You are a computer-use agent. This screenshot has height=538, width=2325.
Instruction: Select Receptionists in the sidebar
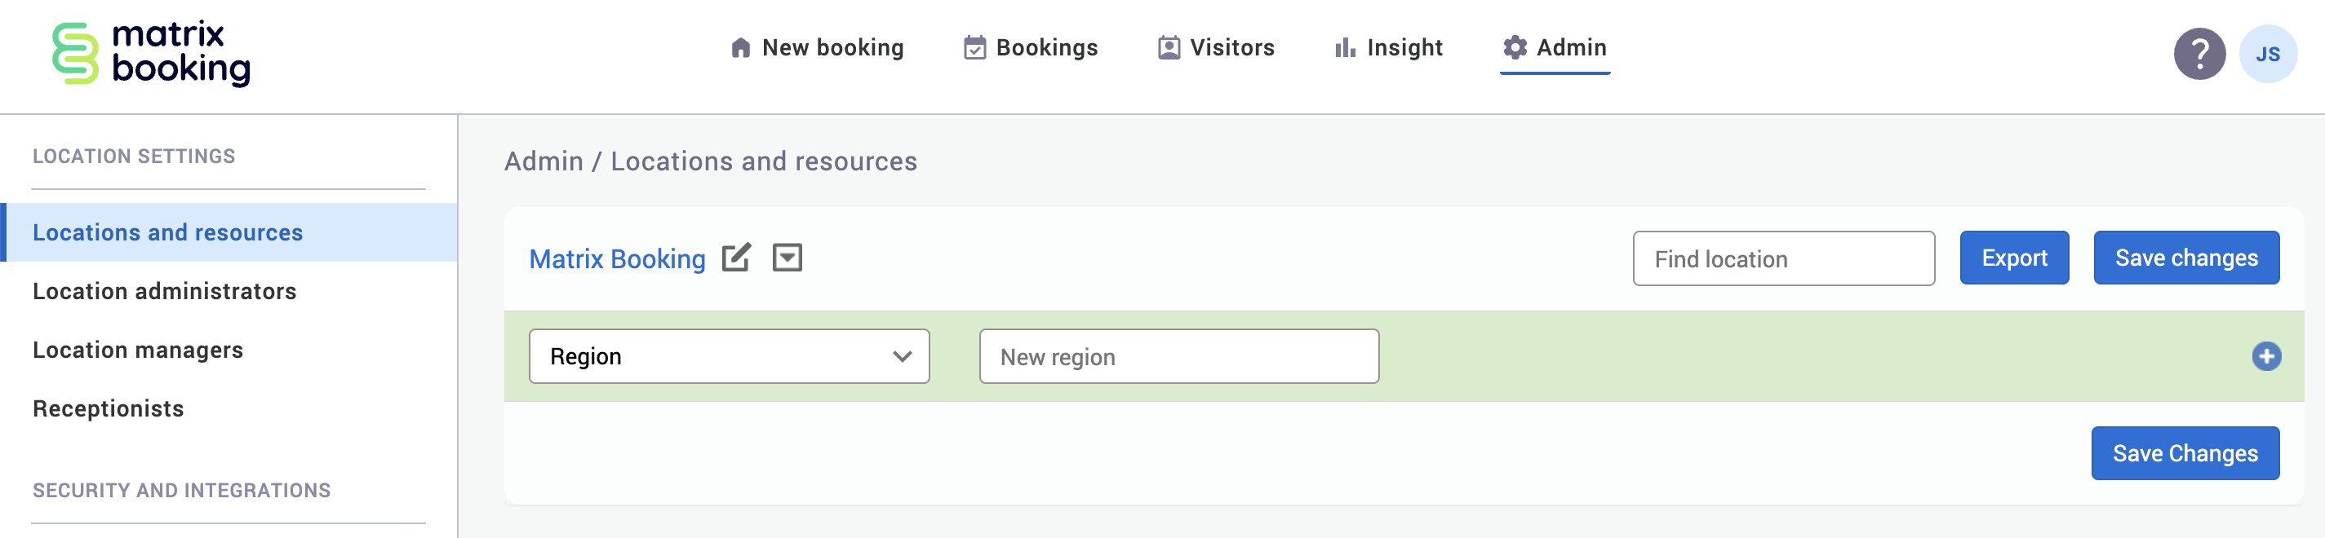[109, 409]
